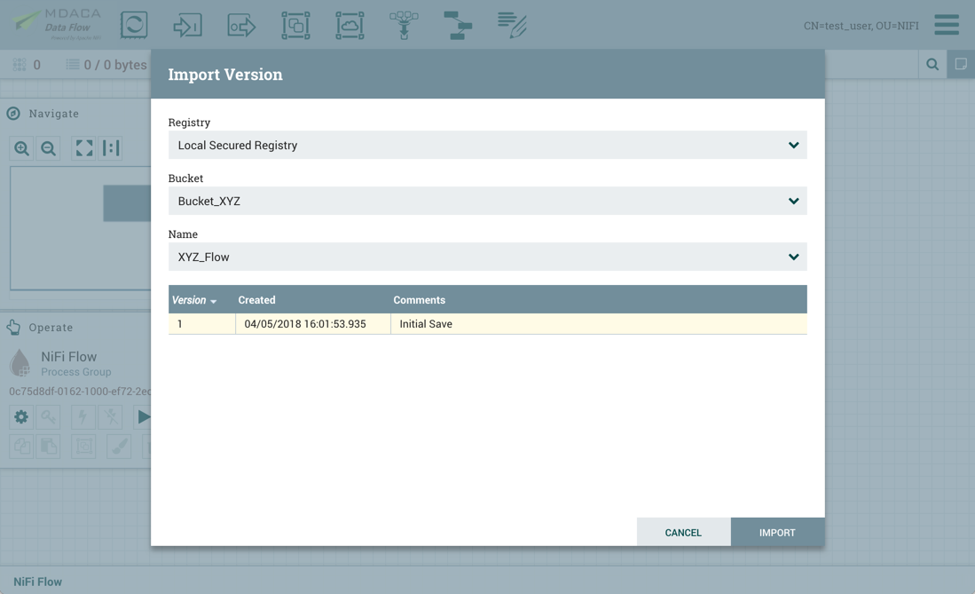Click the Funnel toolbar icon

(404, 24)
